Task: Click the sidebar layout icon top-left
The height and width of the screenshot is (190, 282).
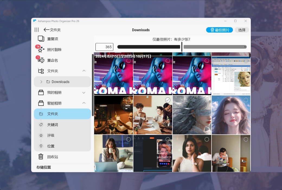Action: tap(37, 30)
